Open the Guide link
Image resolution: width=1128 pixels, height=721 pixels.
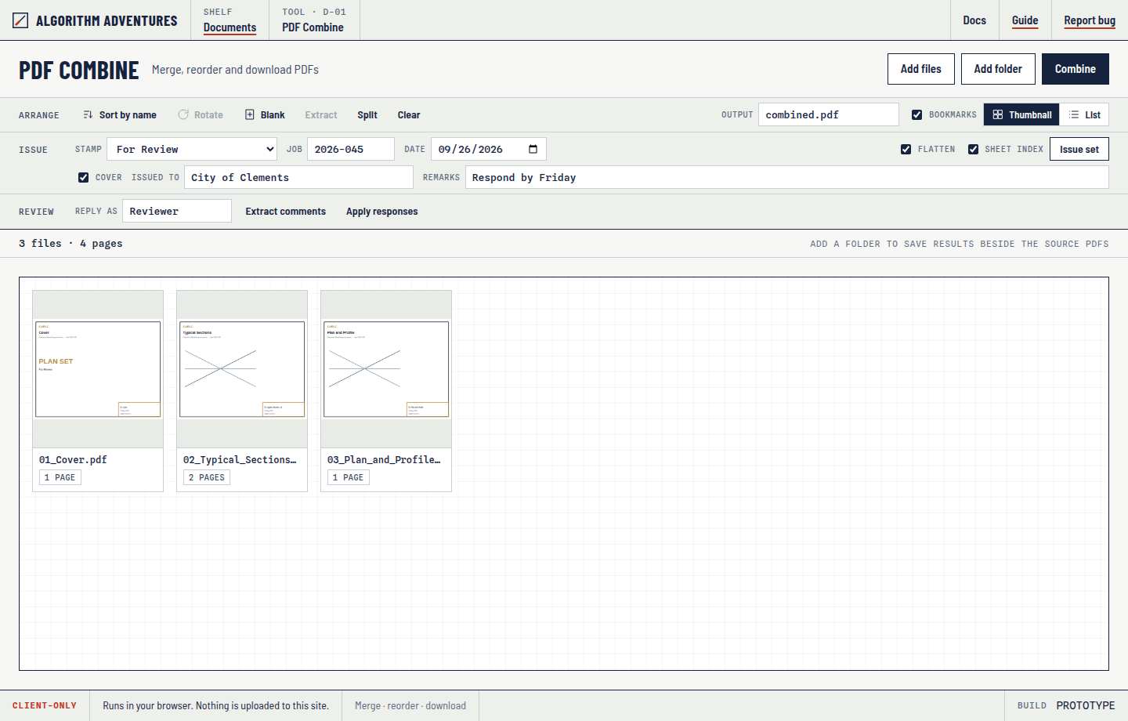click(1025, 20)
